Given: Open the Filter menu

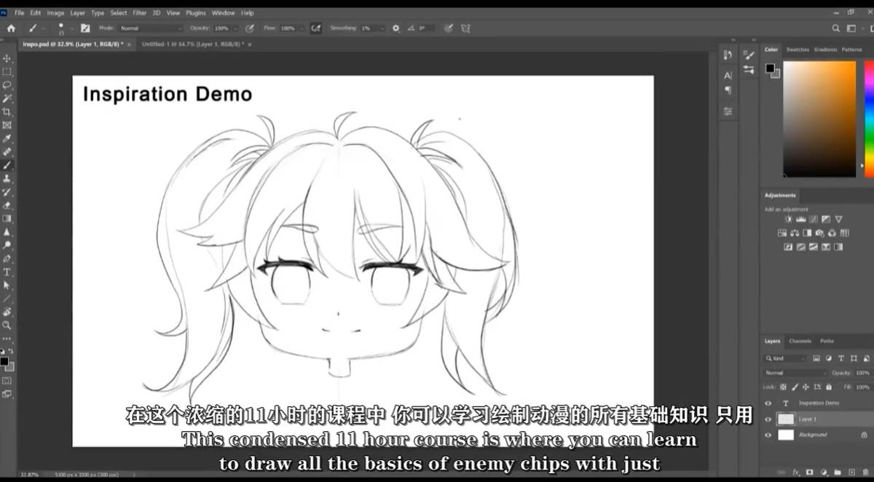Looking at the screenshot, I should (x=139, y=13).
